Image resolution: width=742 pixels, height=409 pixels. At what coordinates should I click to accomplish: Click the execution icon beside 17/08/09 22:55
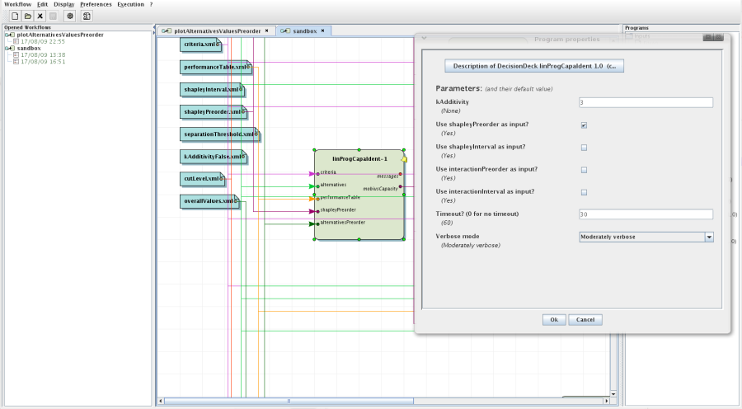16,42
